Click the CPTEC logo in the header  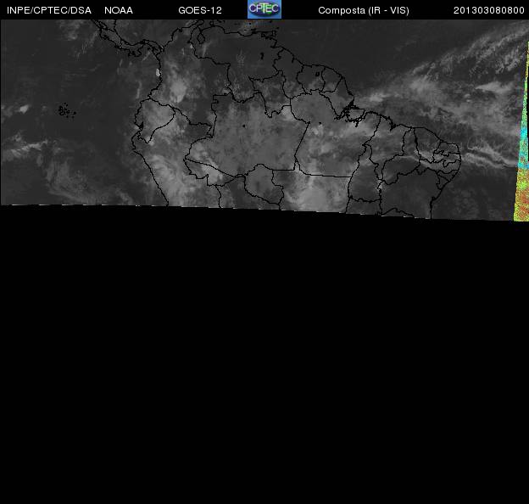(264, 9)
